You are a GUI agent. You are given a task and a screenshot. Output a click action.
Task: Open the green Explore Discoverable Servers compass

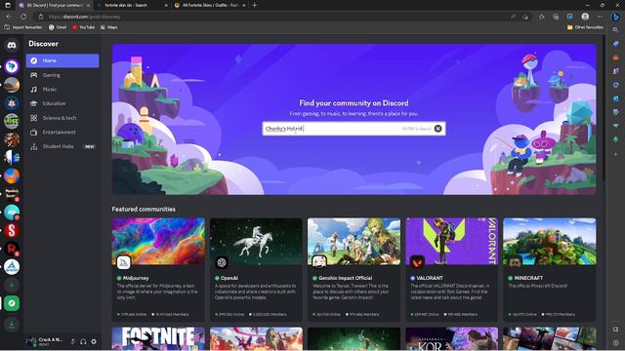[x=12, y=303]
